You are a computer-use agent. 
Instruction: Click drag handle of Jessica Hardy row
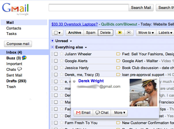click(52, 68)
